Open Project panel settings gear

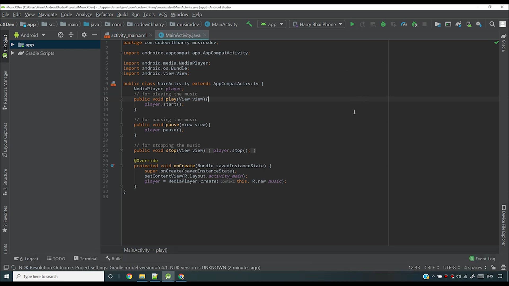84,35
